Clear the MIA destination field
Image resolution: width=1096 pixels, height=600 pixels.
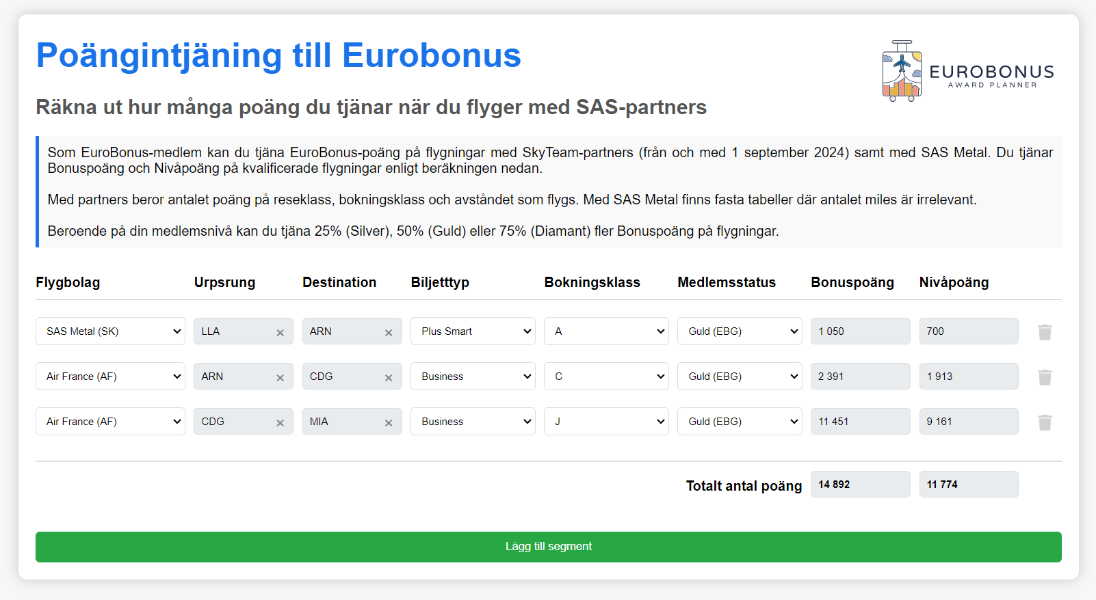pos(389,423)
